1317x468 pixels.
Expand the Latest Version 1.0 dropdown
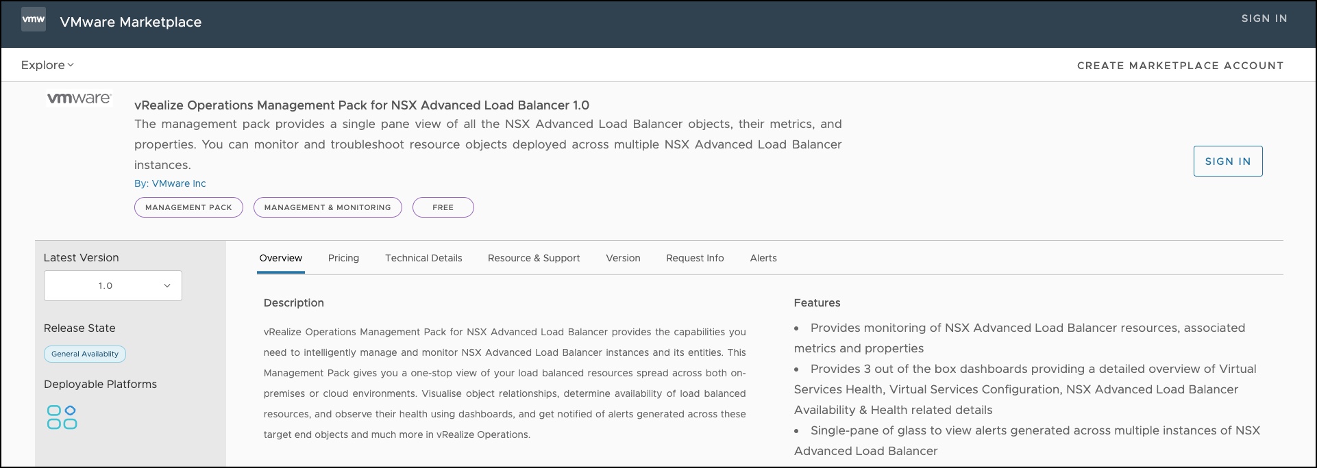pyautogui.click(x=113, y=285)
